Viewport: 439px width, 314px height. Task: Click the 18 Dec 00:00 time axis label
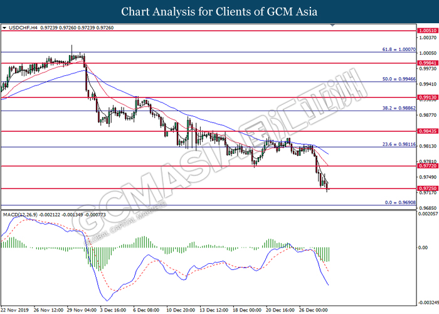coord(247,310)
